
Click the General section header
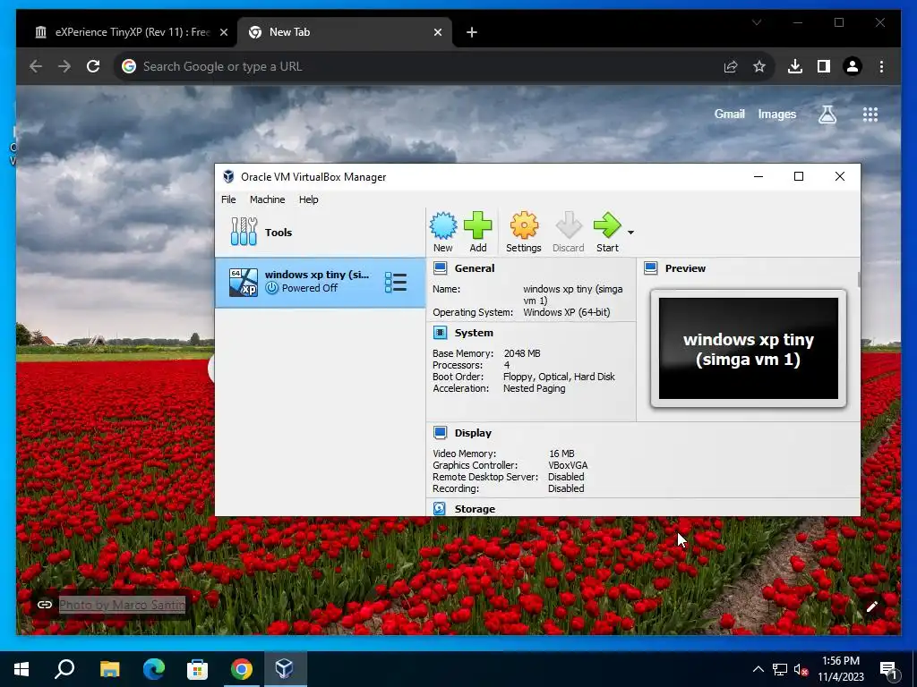(475, 268)
